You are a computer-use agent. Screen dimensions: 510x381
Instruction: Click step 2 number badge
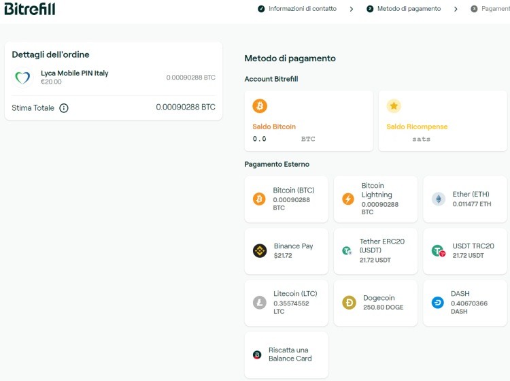click(370, 9)
